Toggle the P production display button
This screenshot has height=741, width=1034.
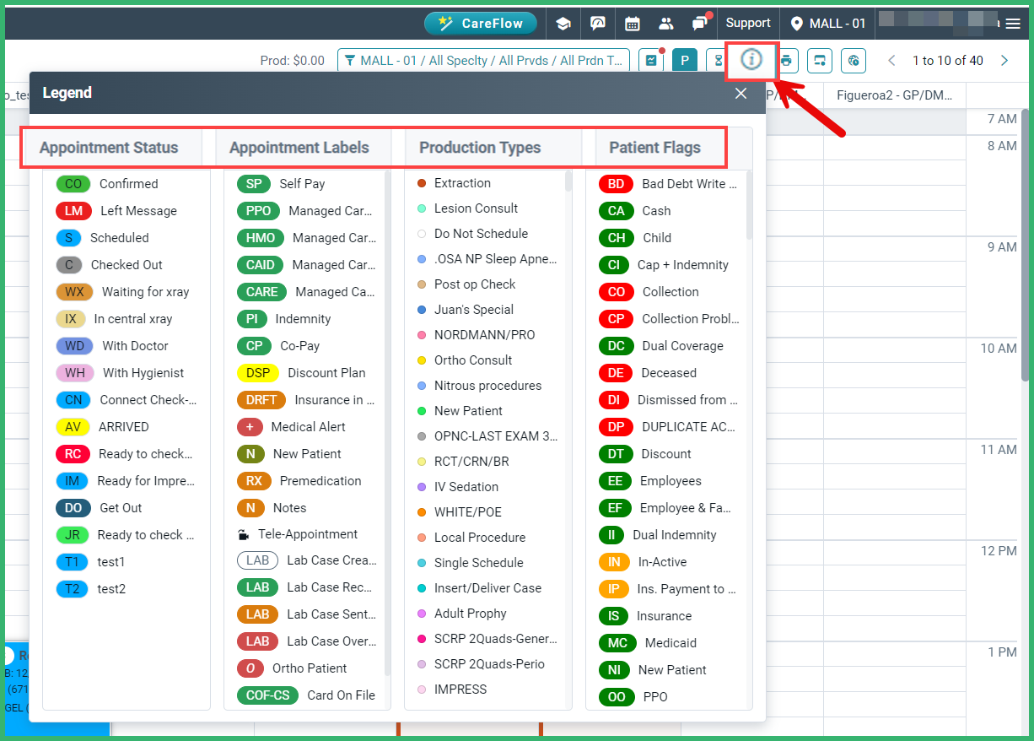click(x=684, y=60)
